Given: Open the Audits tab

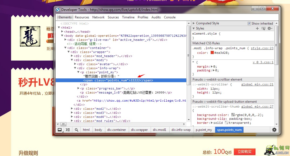Looking at the screenshot, I should (156, 17).
